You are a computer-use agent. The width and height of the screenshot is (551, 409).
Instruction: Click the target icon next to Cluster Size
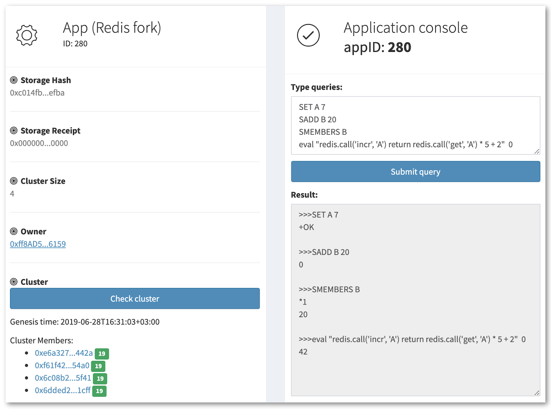[x=14, y=181]
